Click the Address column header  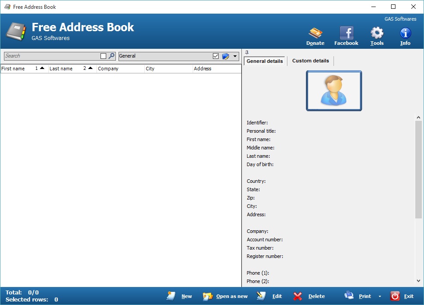217,69
